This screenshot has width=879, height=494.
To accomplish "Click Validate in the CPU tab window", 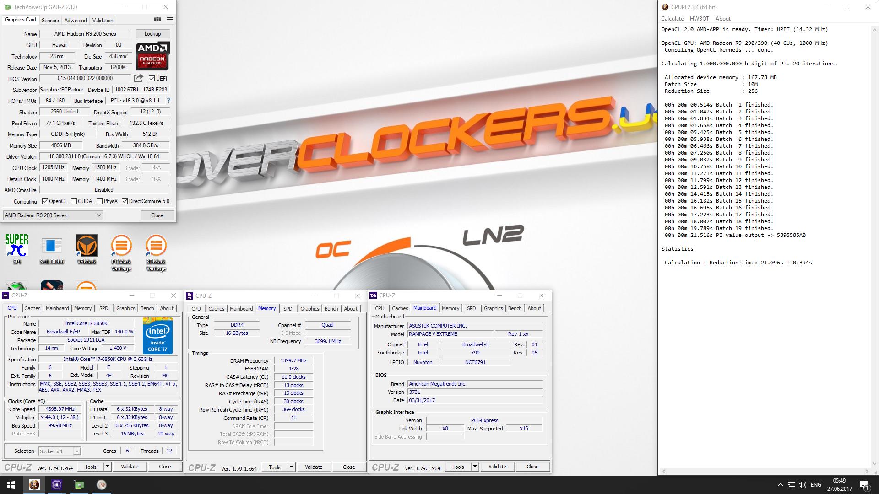I will pos(130,467).
